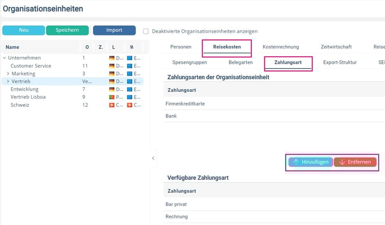The height and width of the screenshot is (225, 385).
Task: Select Entwicklung organisation unit
Action: (24, 89)
